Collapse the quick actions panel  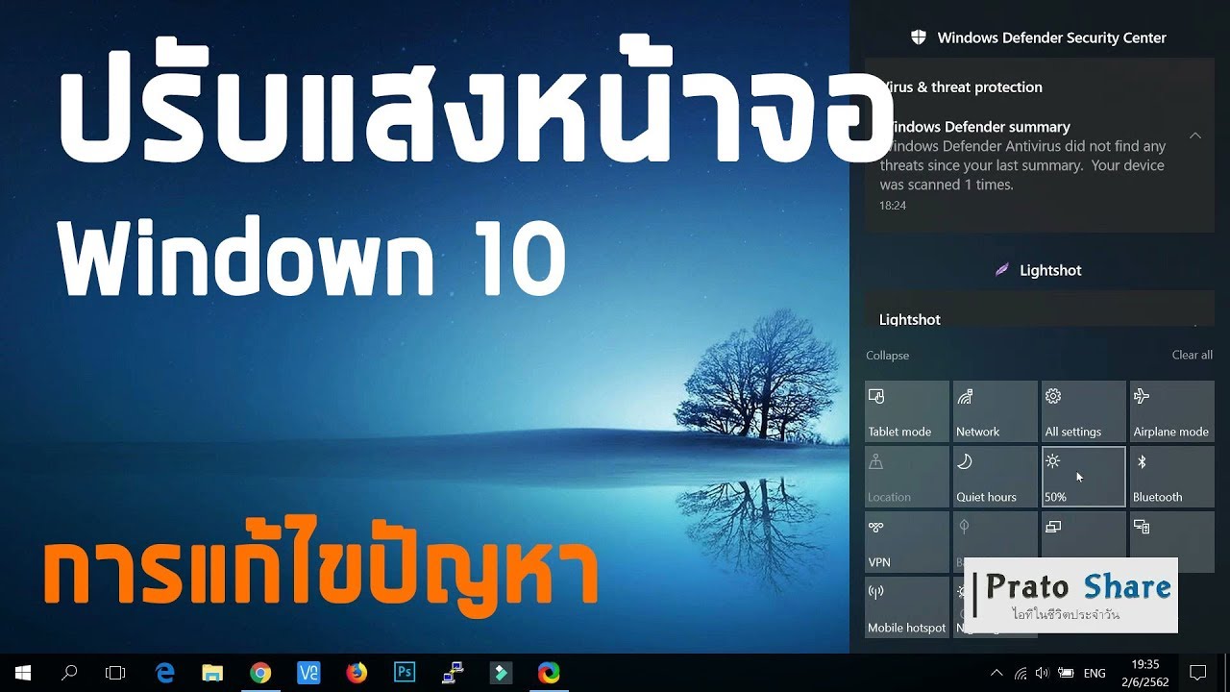(887, 355)
